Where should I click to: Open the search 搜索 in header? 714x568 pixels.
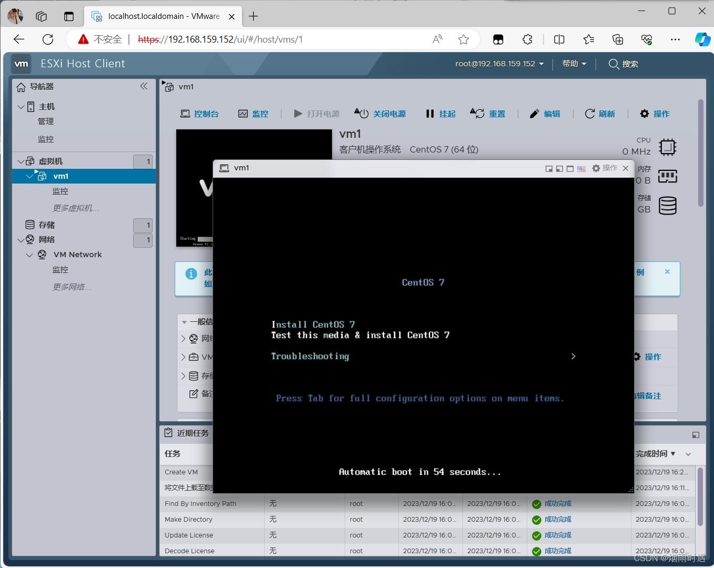(x=624, y=64)
